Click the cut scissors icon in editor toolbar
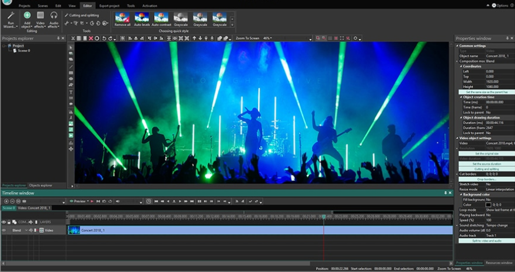This screenshot has height=272, width=515. click(73, 39)
